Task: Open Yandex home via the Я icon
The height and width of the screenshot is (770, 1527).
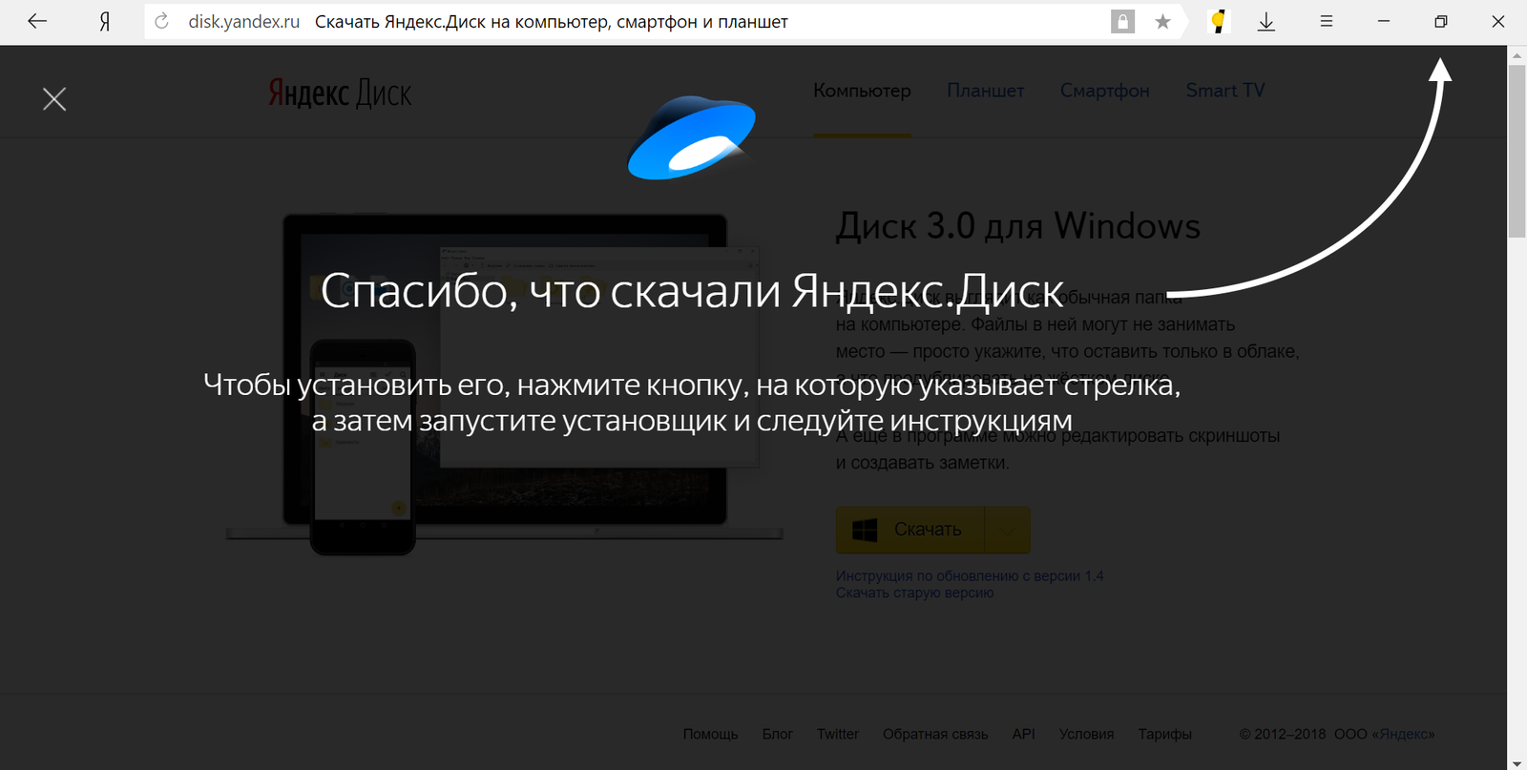Action: click(105, 21)
